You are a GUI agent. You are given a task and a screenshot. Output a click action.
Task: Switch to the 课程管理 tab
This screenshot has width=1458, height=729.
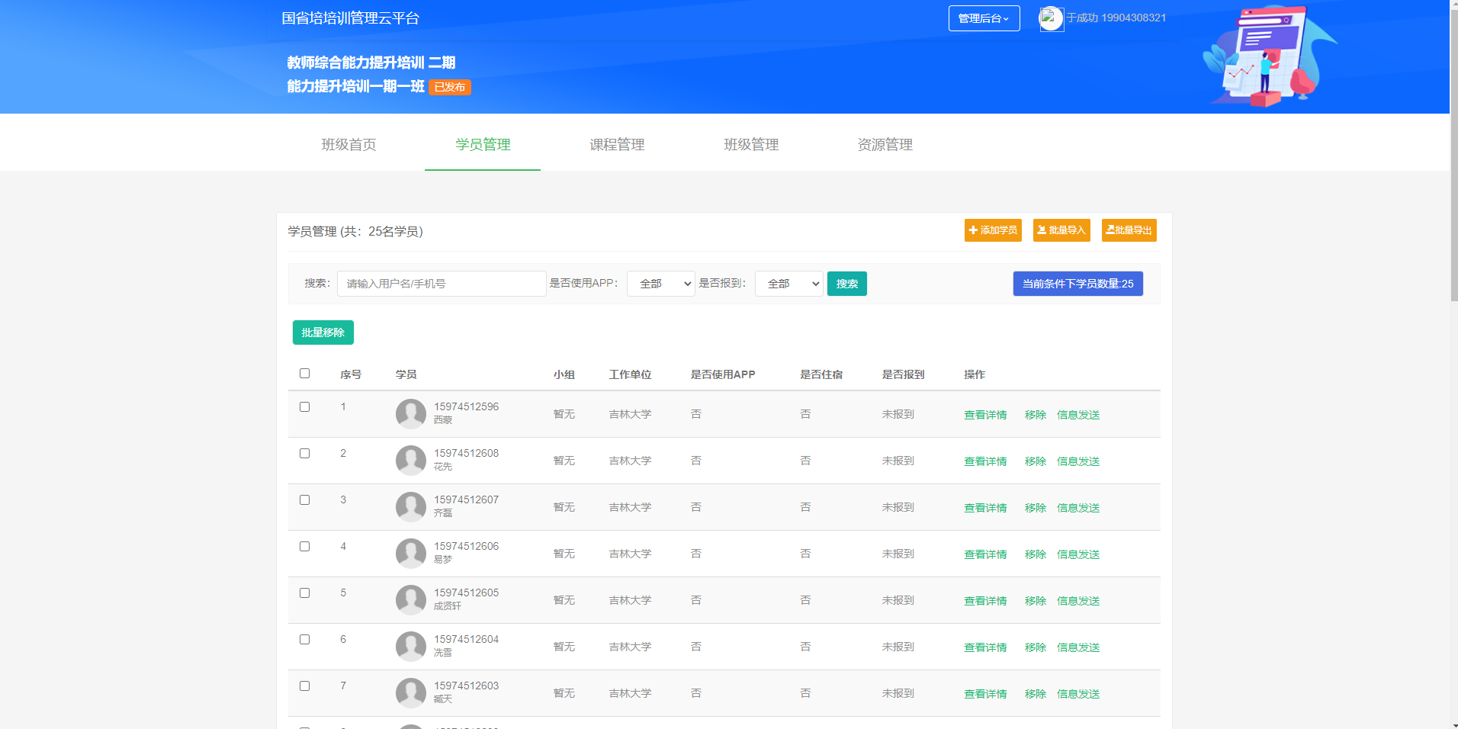(x=617, y=145)
